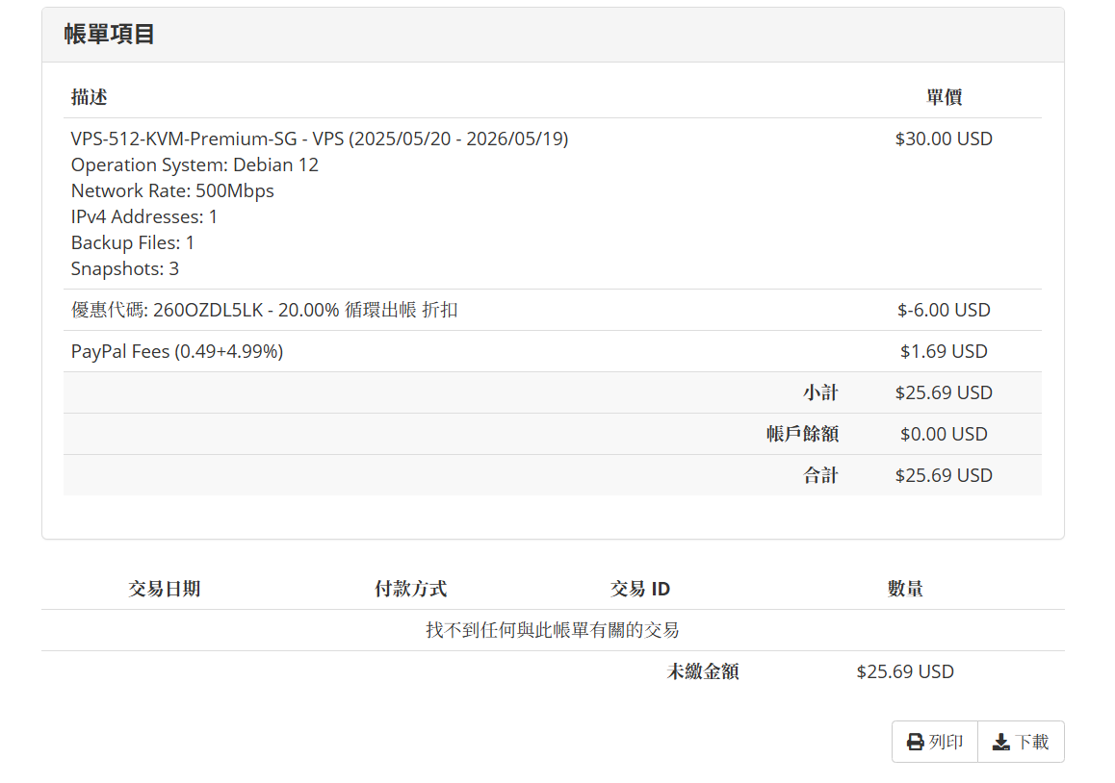The image size is (1115, 783).
Task: Select the 優惠代碼 260OZDL5LK discount row
Action: pyautogui.click(x=262, y=310)
